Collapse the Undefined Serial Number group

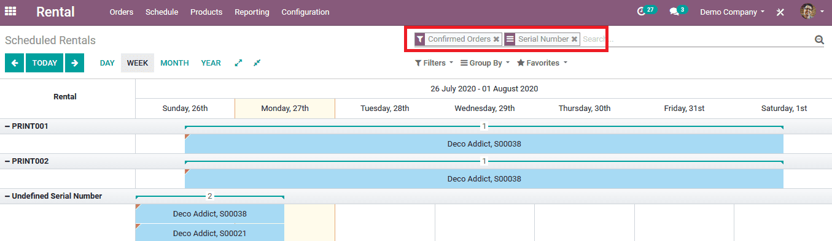coord(7,196)
